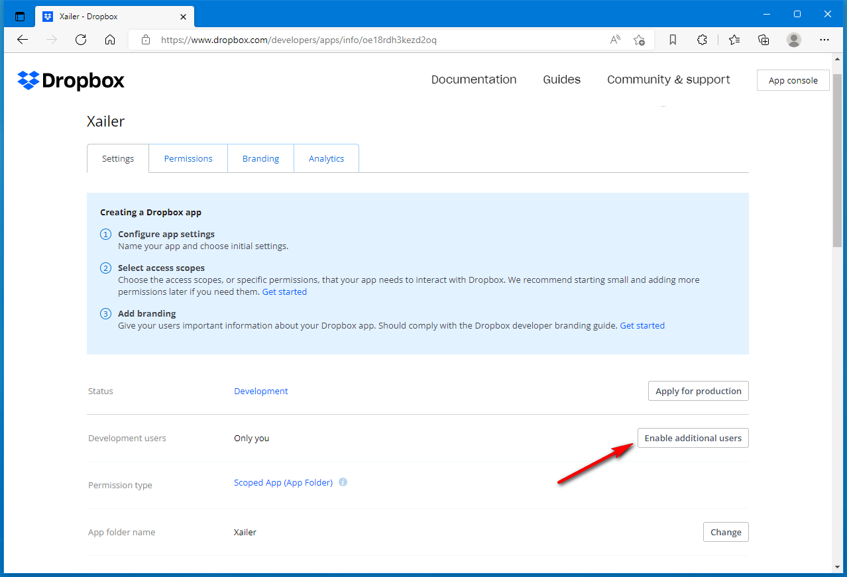847x577 pixels.
Task: Click the Development status link
Action: click(261, 391)
